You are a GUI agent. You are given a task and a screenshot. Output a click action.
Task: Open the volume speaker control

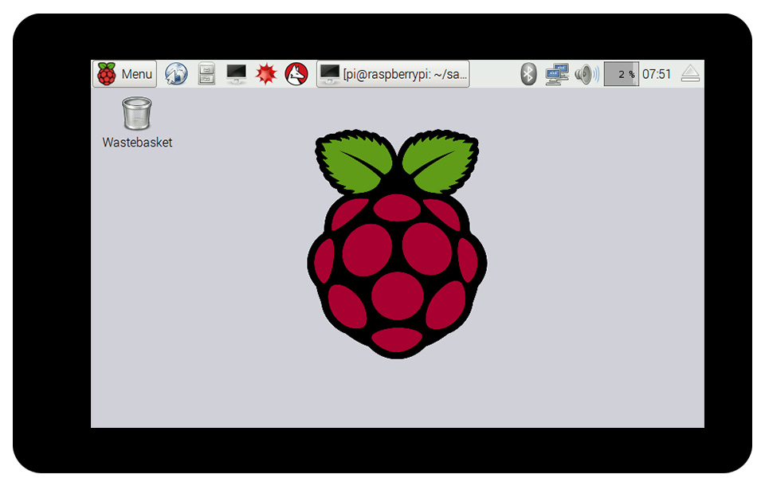tap(586, 74)
